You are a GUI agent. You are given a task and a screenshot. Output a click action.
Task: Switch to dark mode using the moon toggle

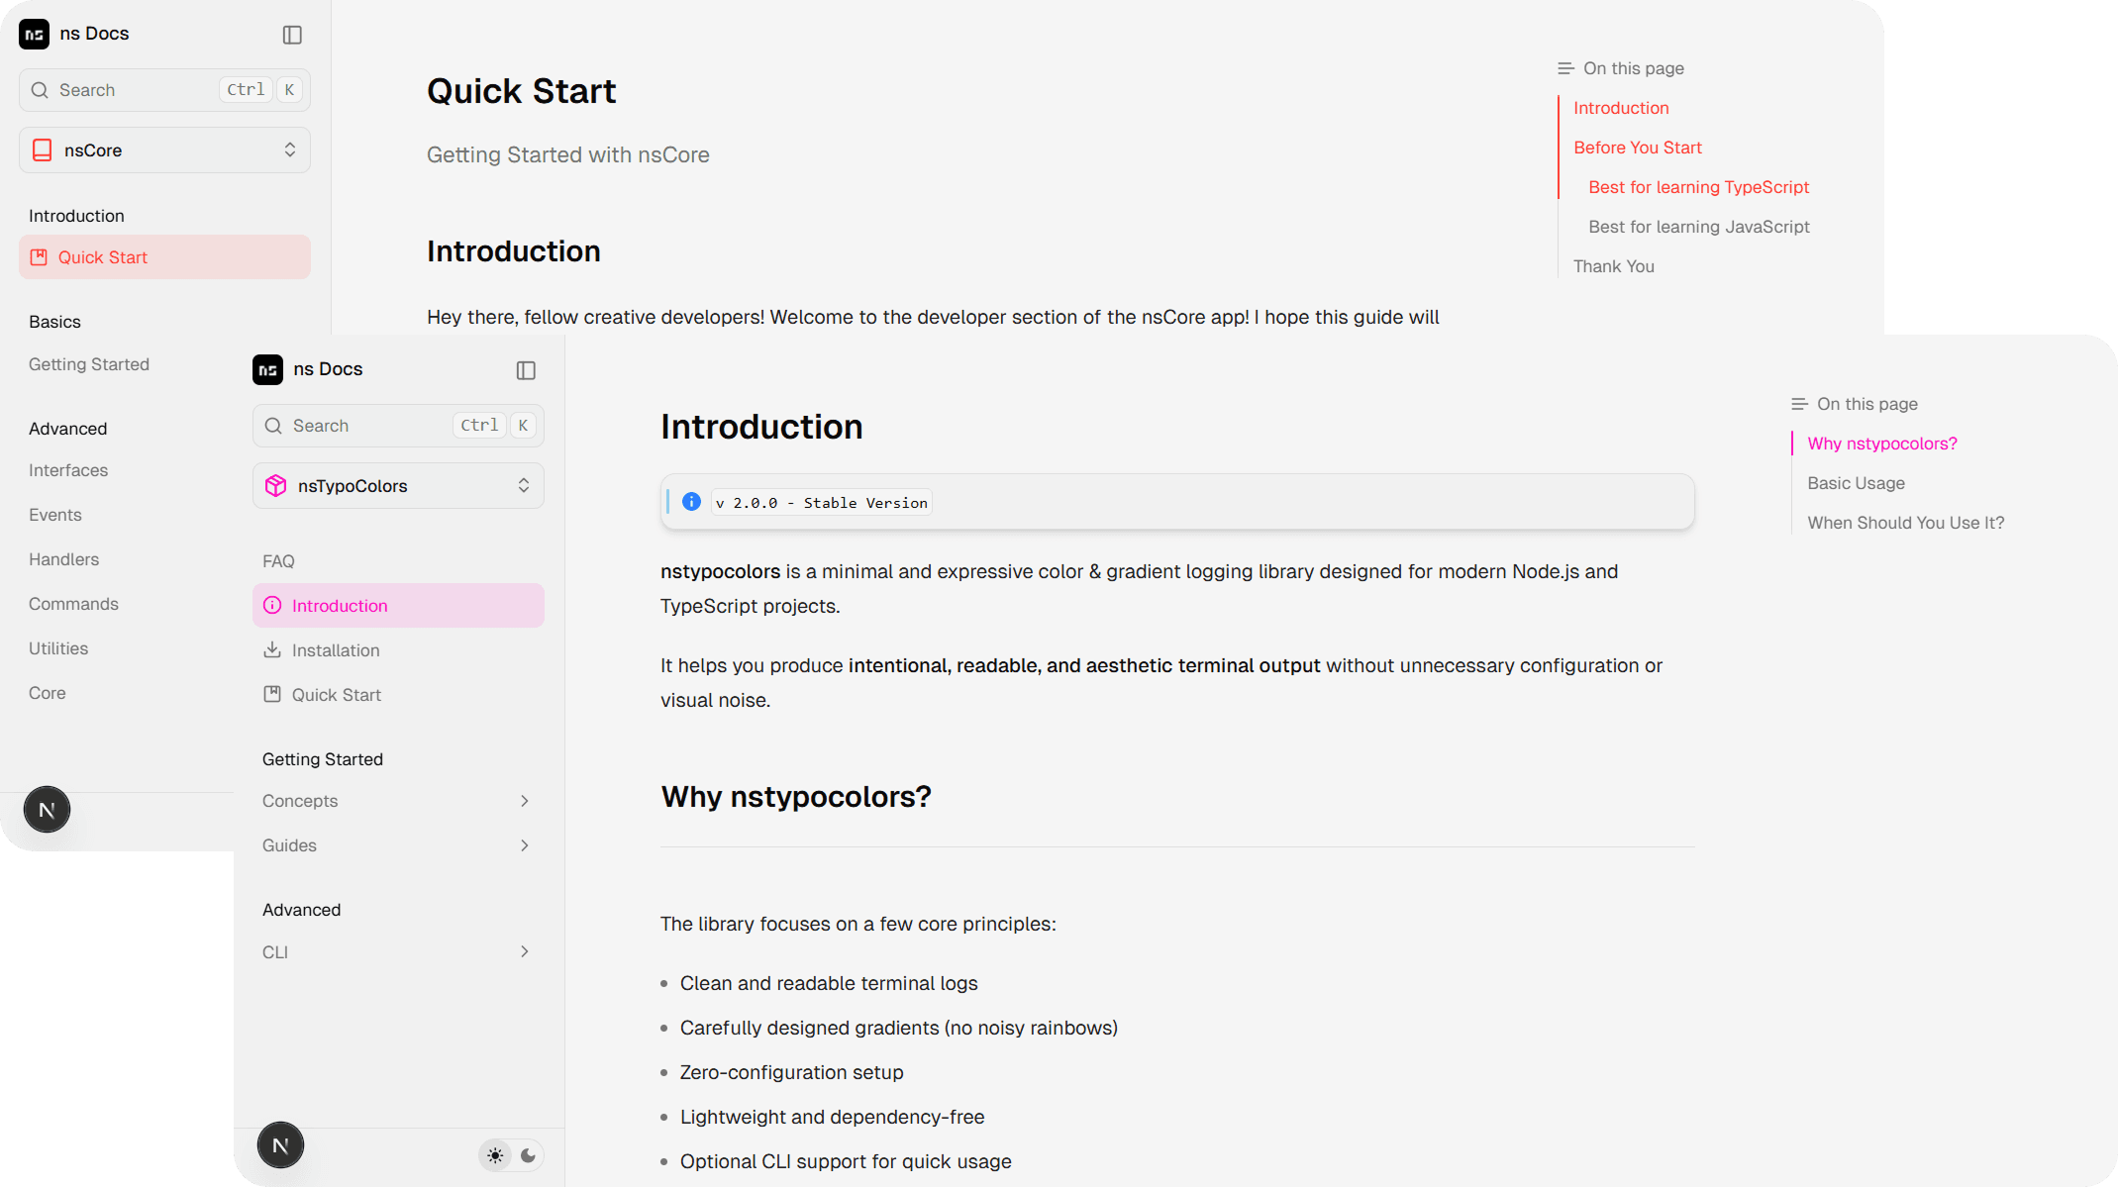coord(528,1154)
